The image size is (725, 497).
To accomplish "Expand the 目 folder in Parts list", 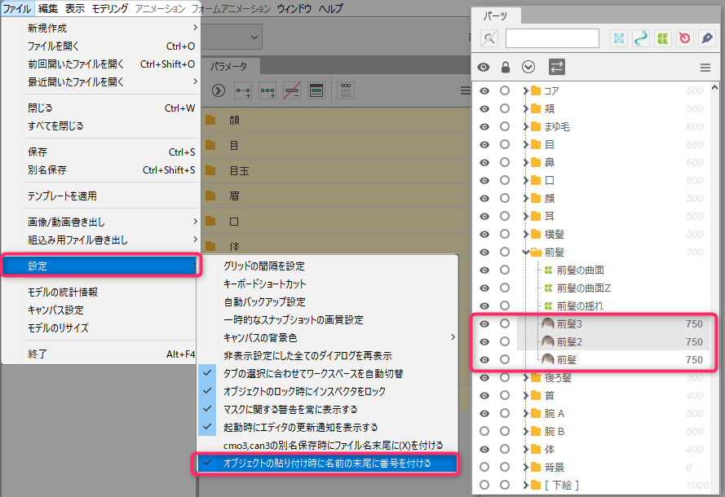I will pyautogui.click(x=525, y=144).
